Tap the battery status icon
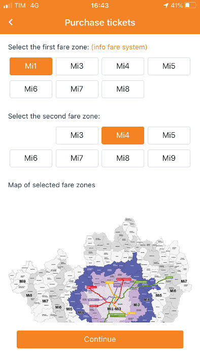This screenshot has height=356, width=200. pyautogui.click(x=190, y=6)
